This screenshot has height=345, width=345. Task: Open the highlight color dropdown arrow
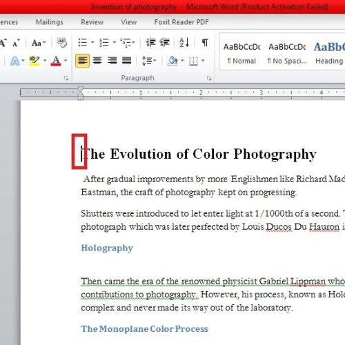click(x=45, y=61)
